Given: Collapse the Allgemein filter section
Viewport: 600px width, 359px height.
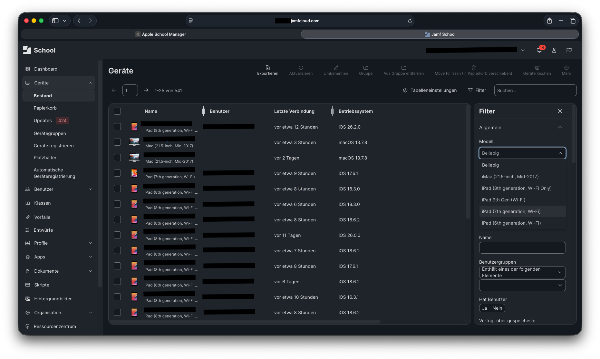Looking at the screenshot, I should click(560, 128).
